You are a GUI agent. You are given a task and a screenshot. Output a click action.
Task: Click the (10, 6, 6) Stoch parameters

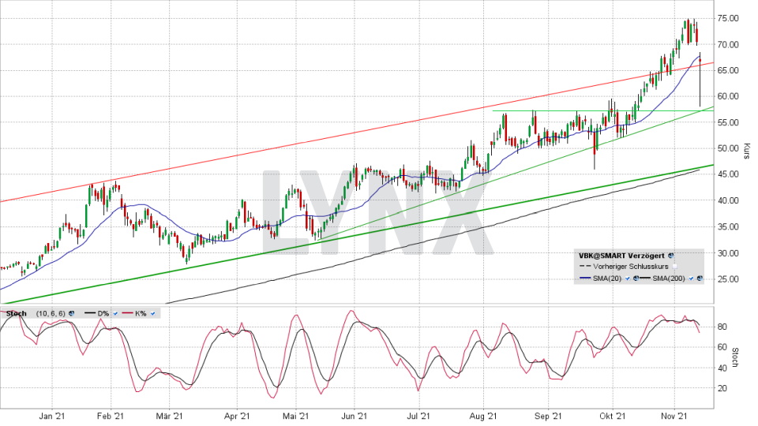51,313
